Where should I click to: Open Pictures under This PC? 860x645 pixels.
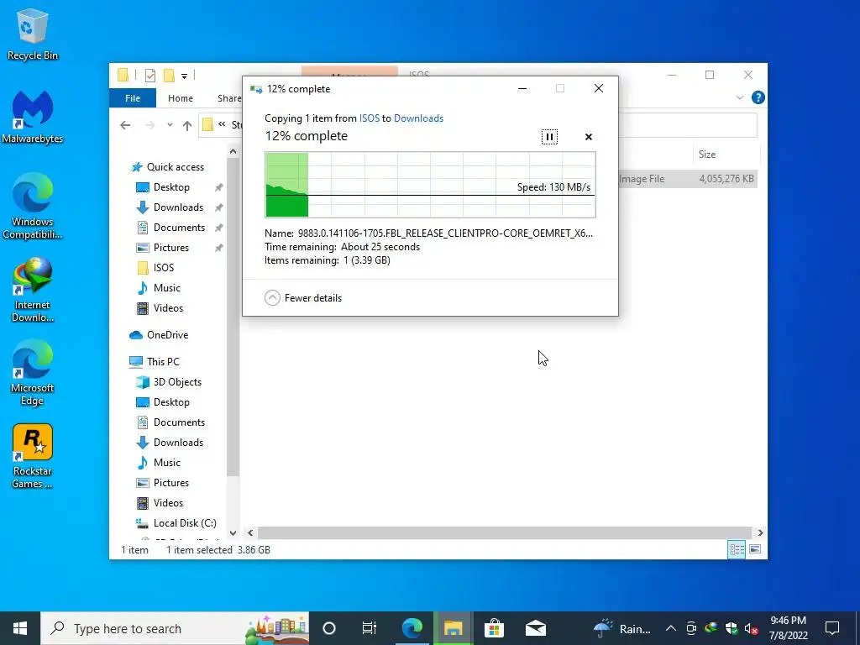(x=163, y=483)
